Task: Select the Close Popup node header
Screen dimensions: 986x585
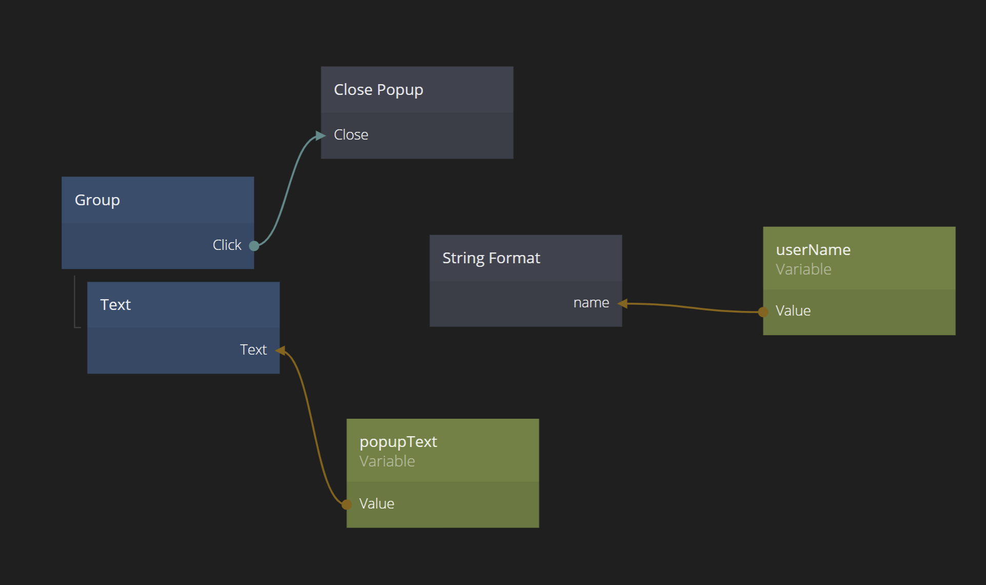Action: [417, 90]
